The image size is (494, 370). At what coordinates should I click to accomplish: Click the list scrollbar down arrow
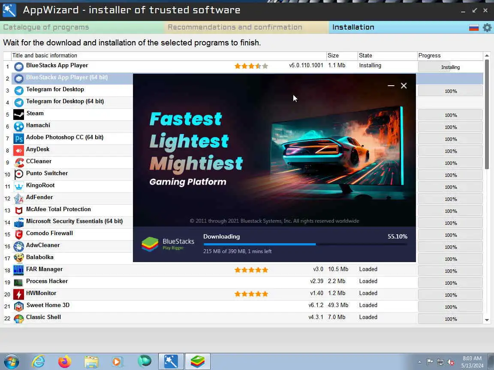487,320
